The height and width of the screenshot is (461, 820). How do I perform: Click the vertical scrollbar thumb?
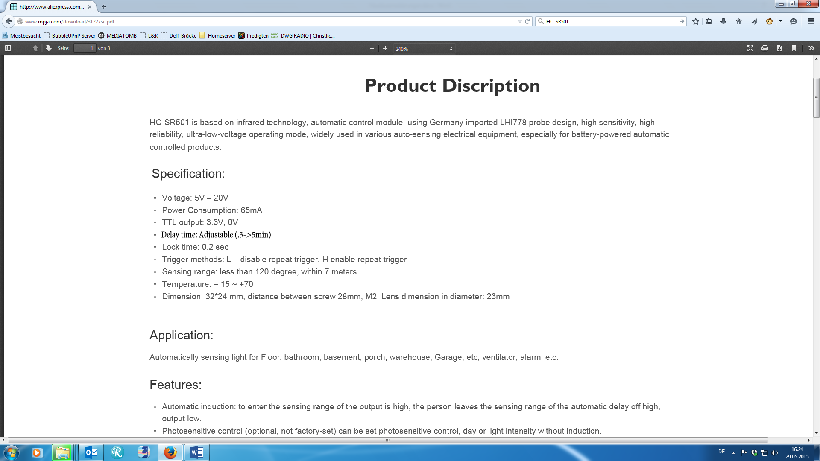tap(816, 98)
